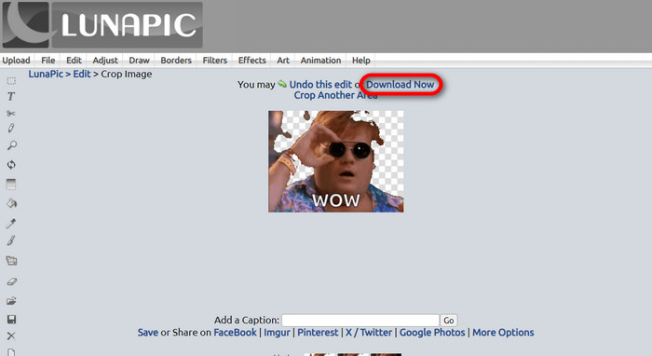
Task: Select the paint bucket fill tool
Action: click(11, 203)
